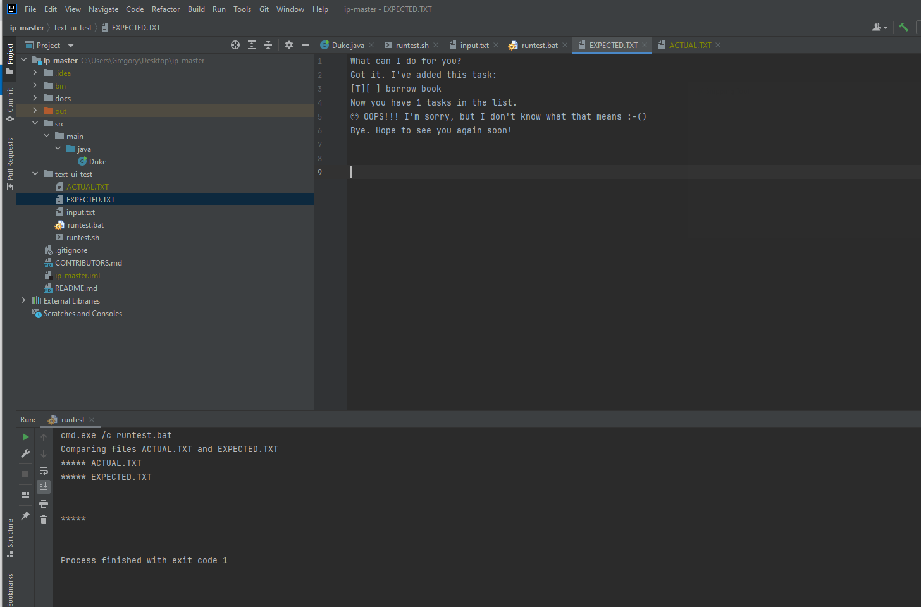921x607 pixels.
Task: Expand the .idea folder
Action: click(35, 73)
